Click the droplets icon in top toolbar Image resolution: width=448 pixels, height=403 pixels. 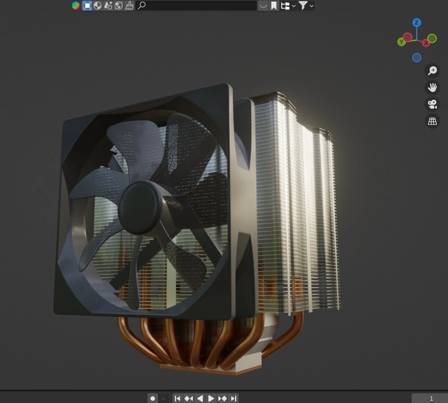[108, 5]
